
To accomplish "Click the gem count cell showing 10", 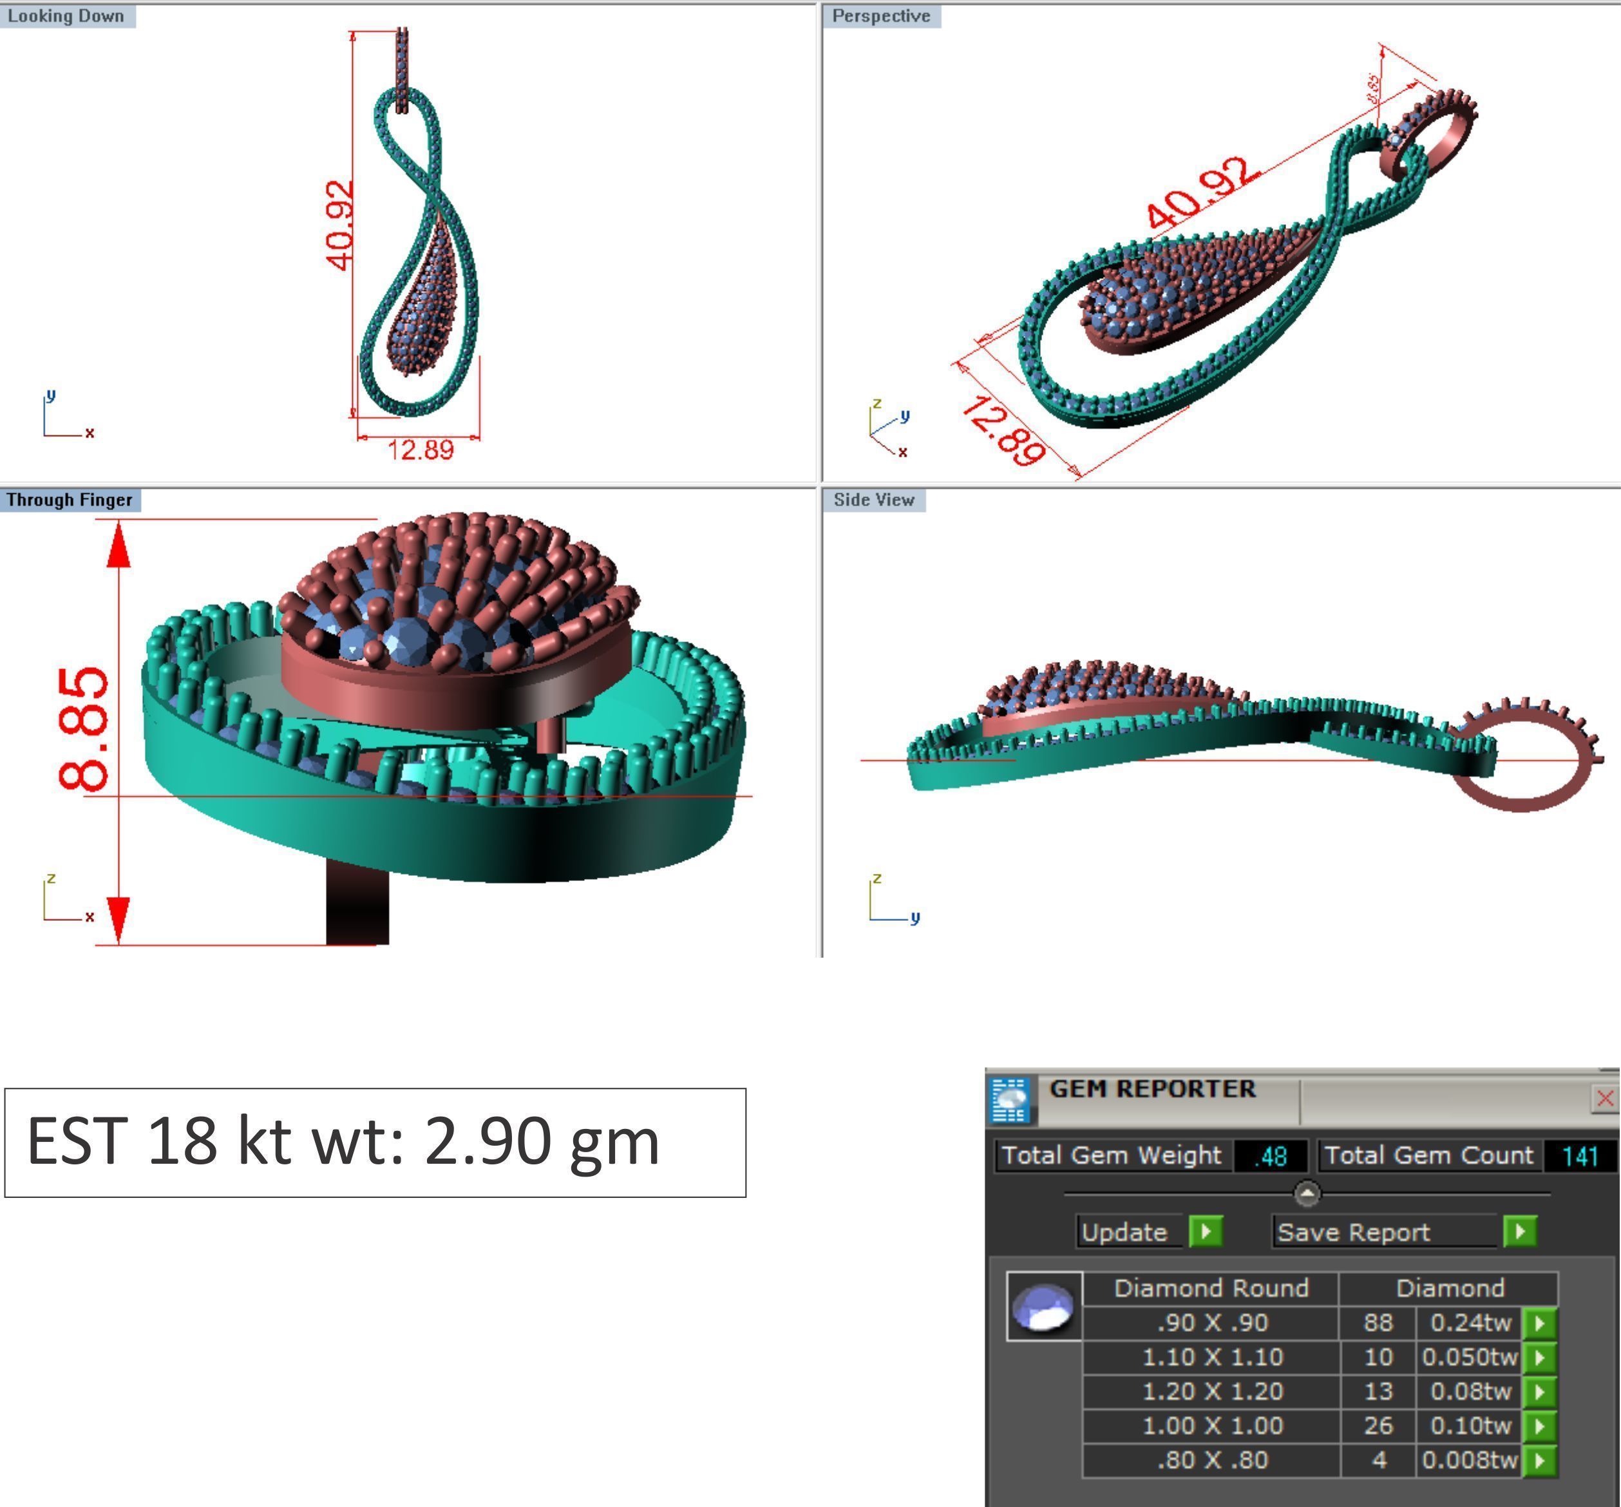I will [x=1378, y=1357].
